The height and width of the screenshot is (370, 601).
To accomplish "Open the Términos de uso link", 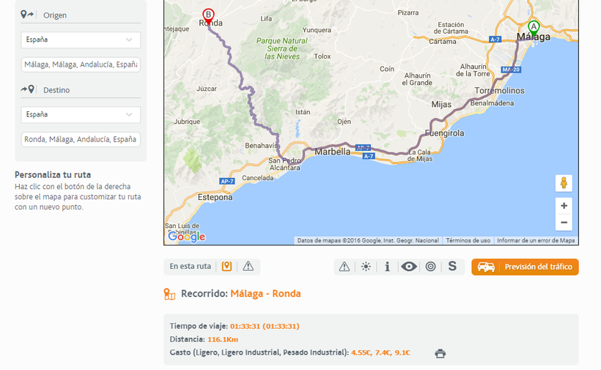I will click(468, 240).
